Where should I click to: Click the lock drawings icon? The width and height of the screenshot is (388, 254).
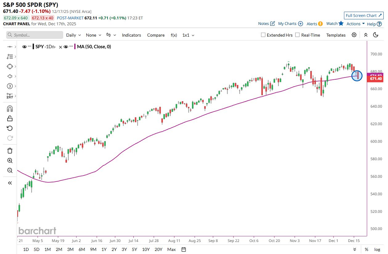[x=9, y=118]
